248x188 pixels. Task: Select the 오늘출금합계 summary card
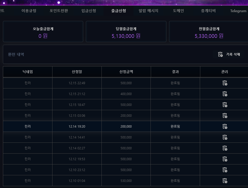[x=43, y=32]
